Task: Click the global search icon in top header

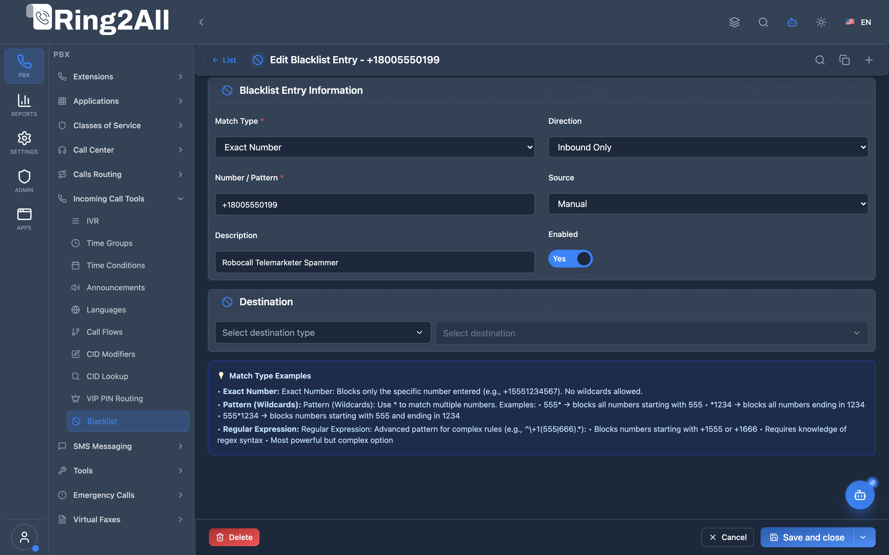Action: point(763,22)
